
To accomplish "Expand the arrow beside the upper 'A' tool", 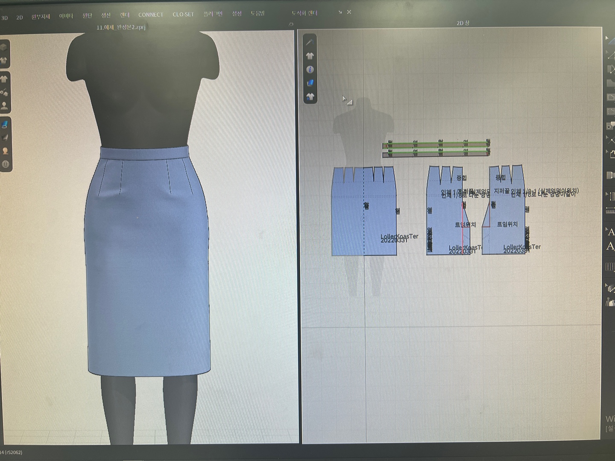I will pos(606,229).
